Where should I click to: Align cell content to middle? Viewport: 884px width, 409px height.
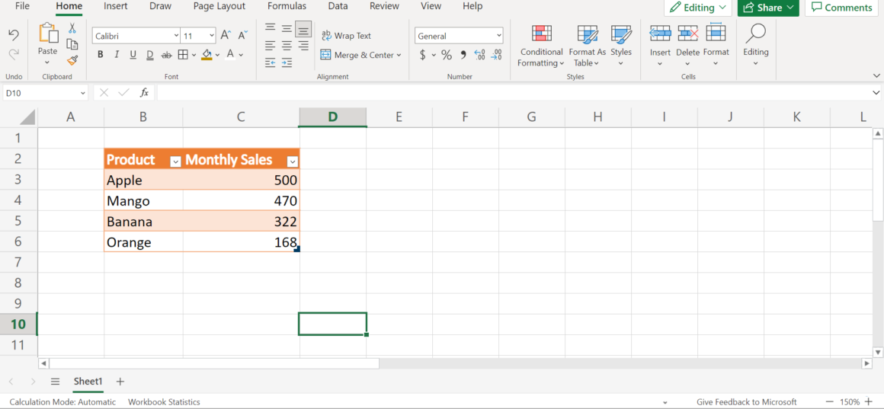[287, 28]
